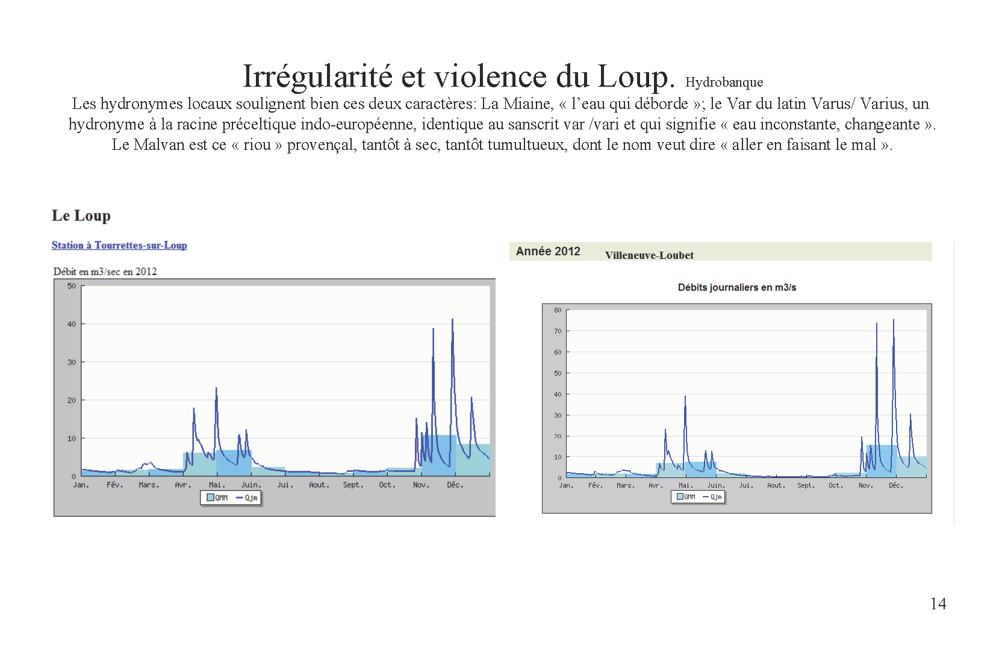Click the December peak in Villeneuve-Loubet chart
Image resolution: width=1005 pixels, height=646 pixels.
click(894, 321)
